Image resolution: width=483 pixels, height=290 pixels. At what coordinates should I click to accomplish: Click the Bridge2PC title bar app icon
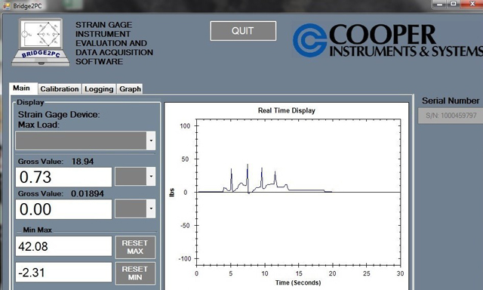(x=6, y=5)
